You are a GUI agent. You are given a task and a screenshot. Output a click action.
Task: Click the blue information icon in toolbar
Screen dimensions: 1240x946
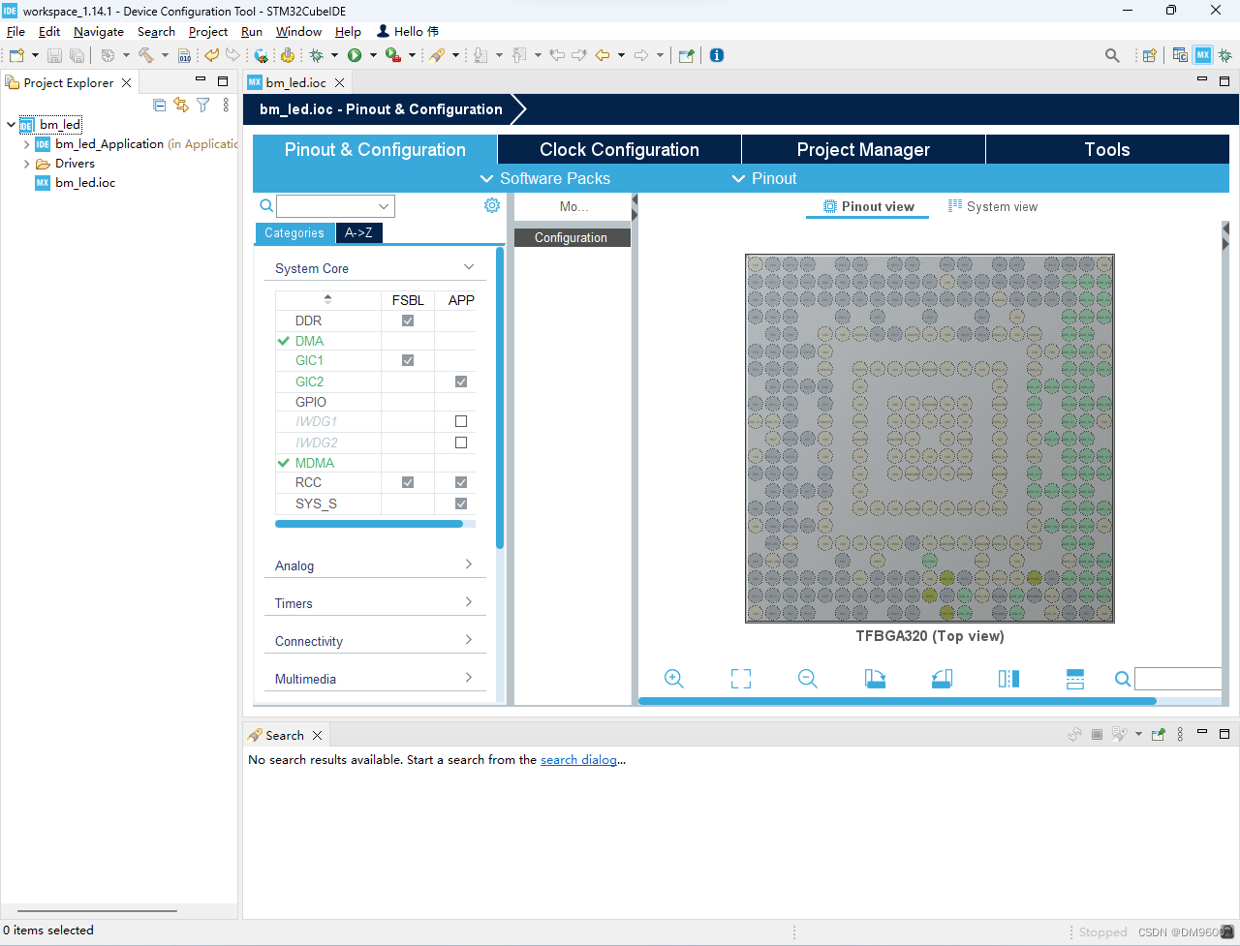click(717, 55)
